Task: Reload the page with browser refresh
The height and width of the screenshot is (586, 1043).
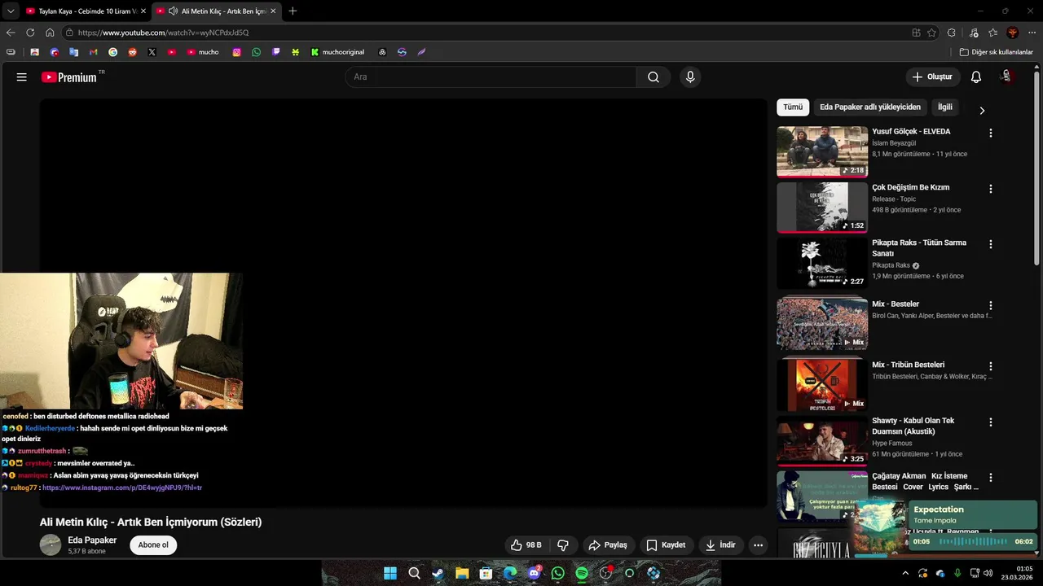Action: pyautogui.click(x=30, y=33)
